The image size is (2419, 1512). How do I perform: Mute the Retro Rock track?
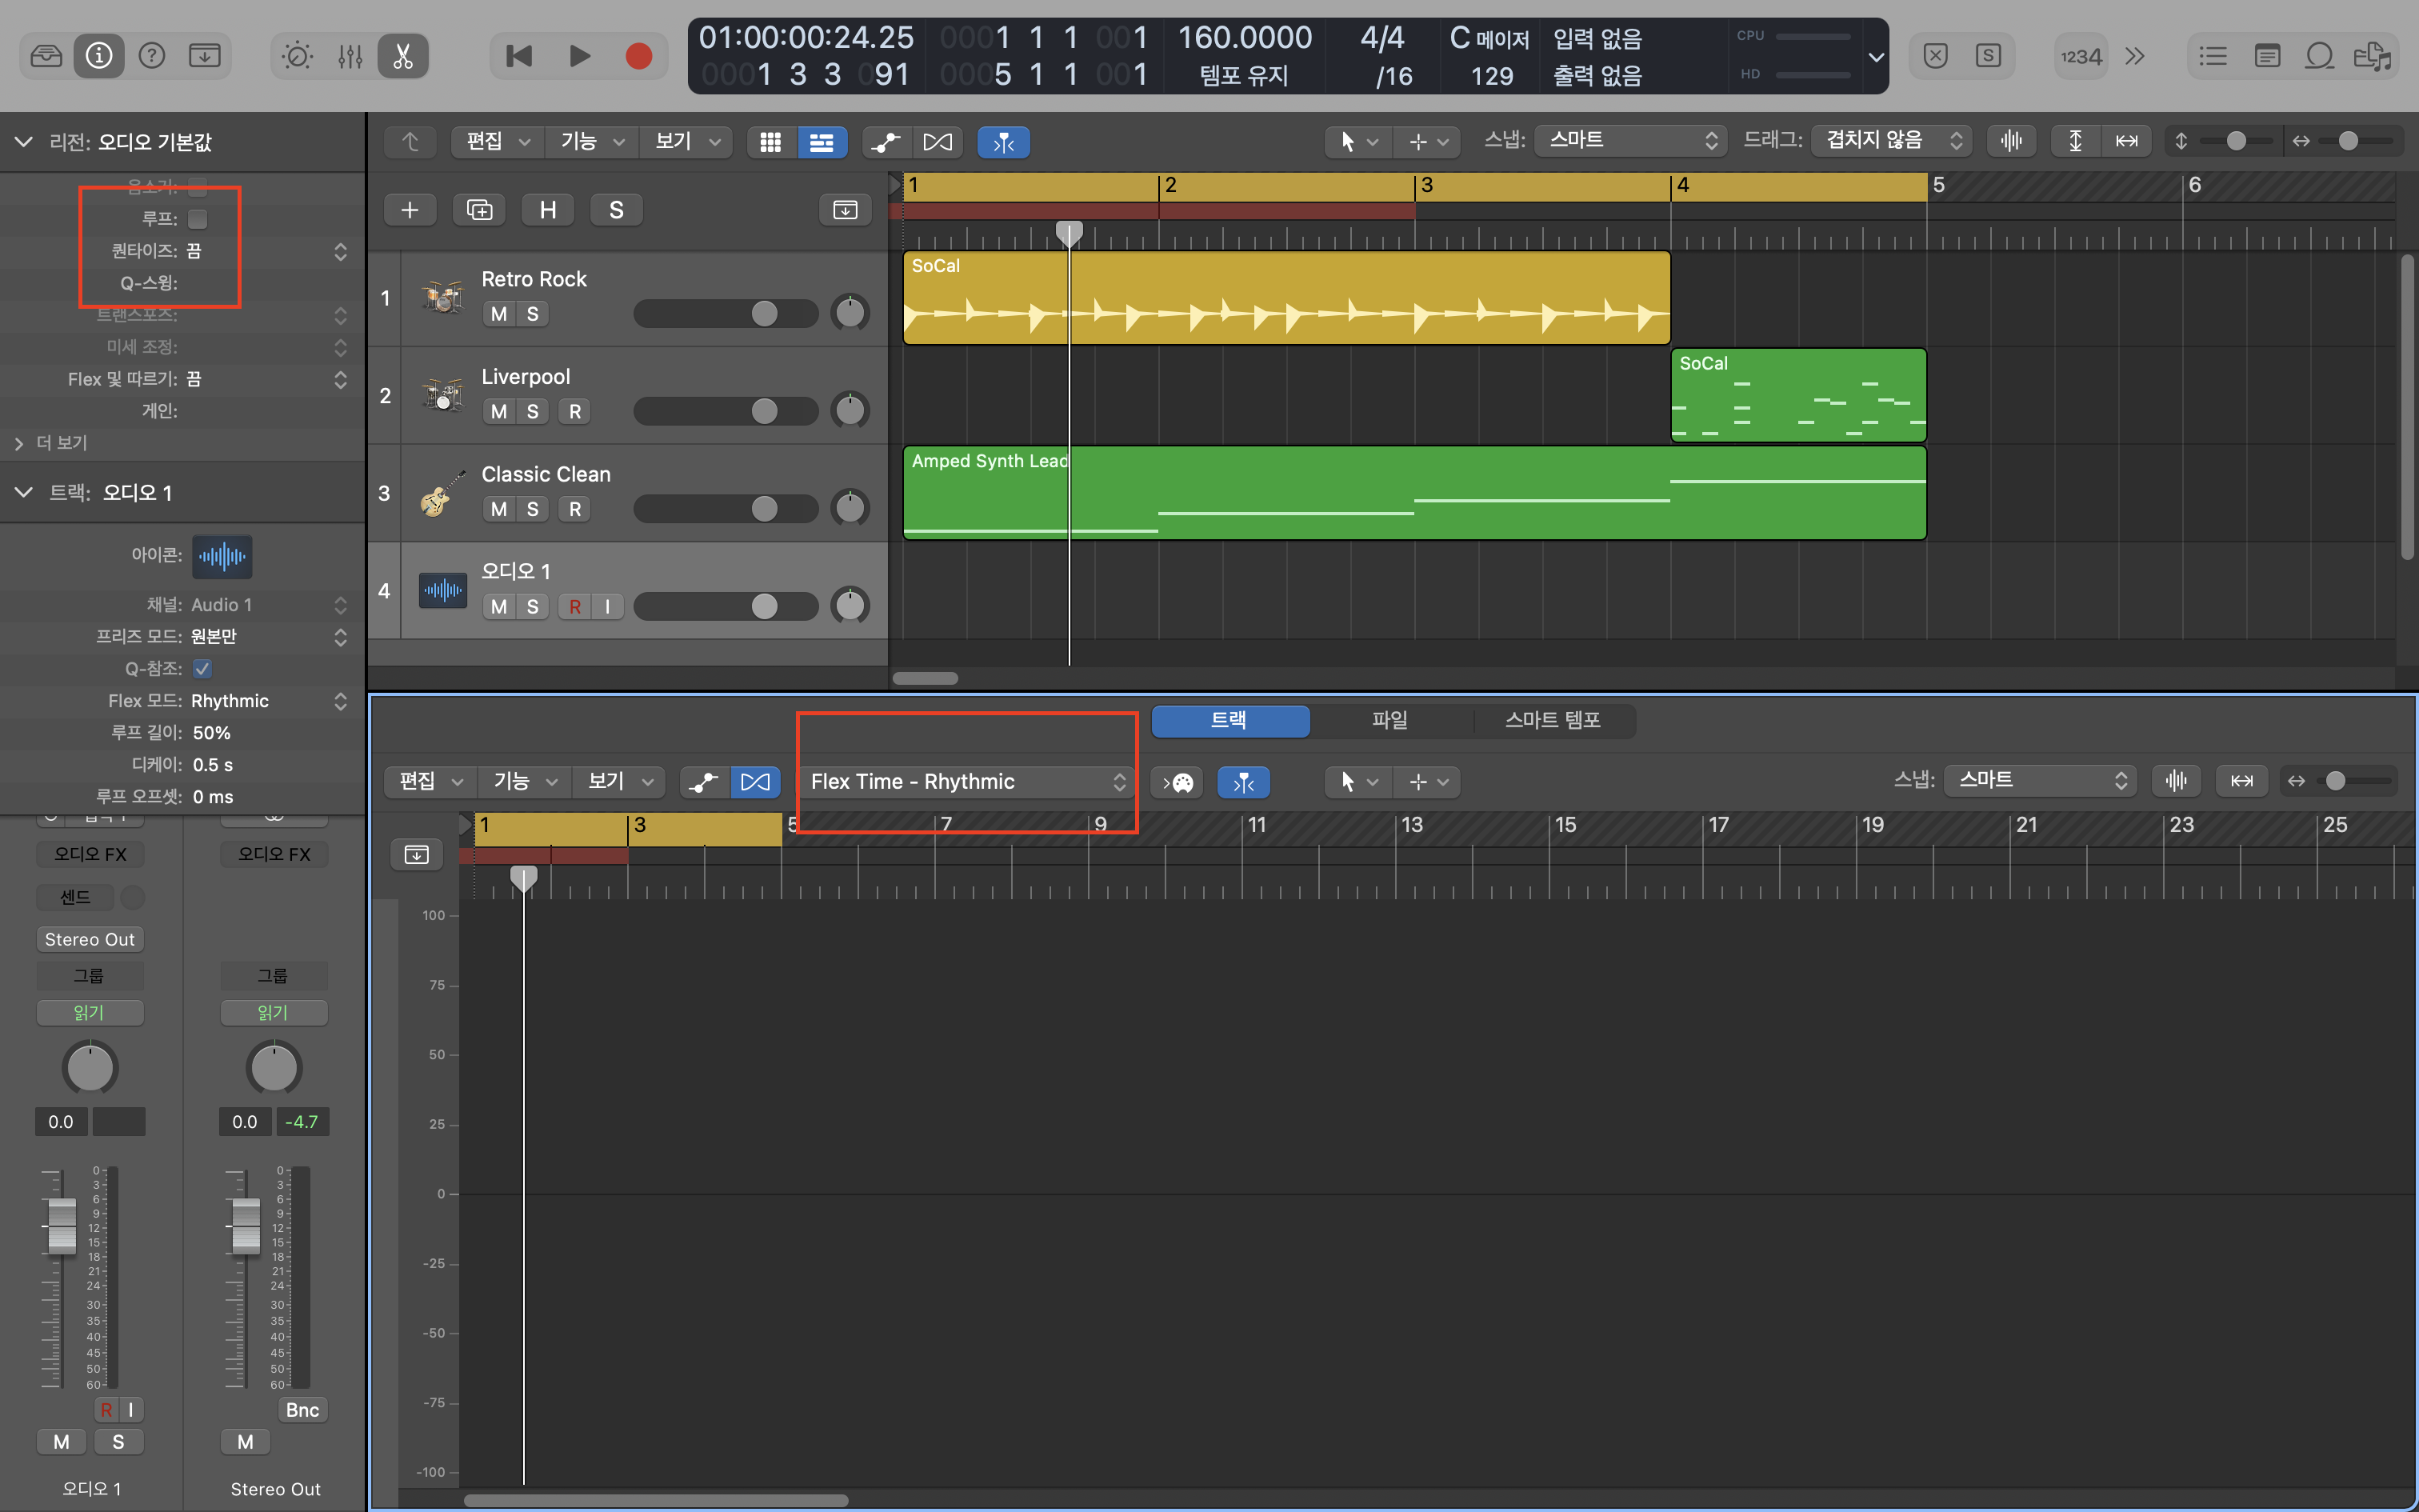point(499,314)
